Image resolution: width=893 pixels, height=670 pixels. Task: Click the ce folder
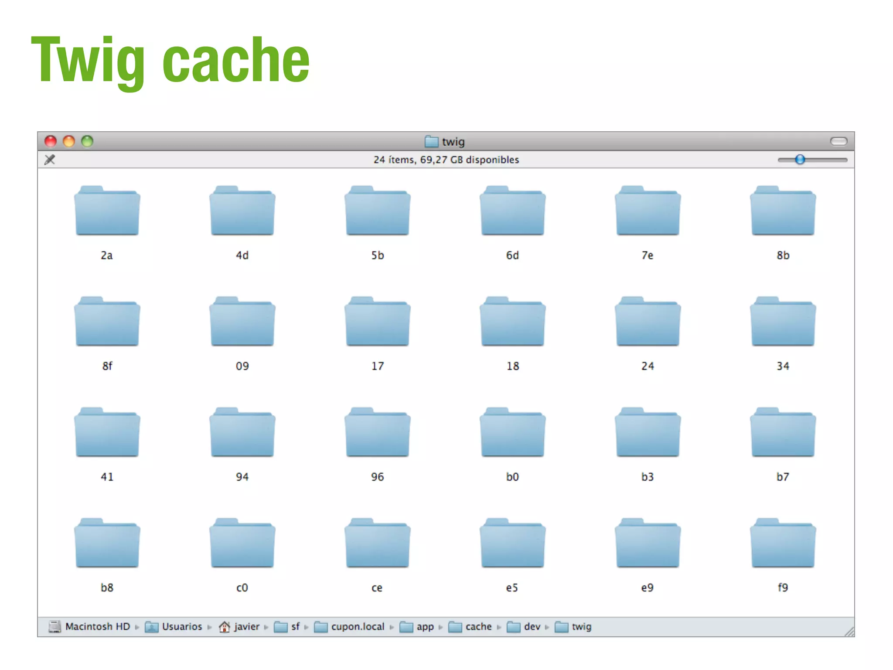tap(378, 543)
